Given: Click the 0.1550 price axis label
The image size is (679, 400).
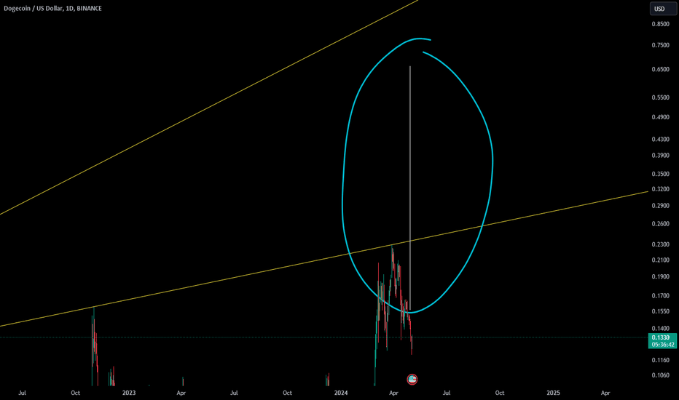Looking at the screenshot, I should point(660,311).
